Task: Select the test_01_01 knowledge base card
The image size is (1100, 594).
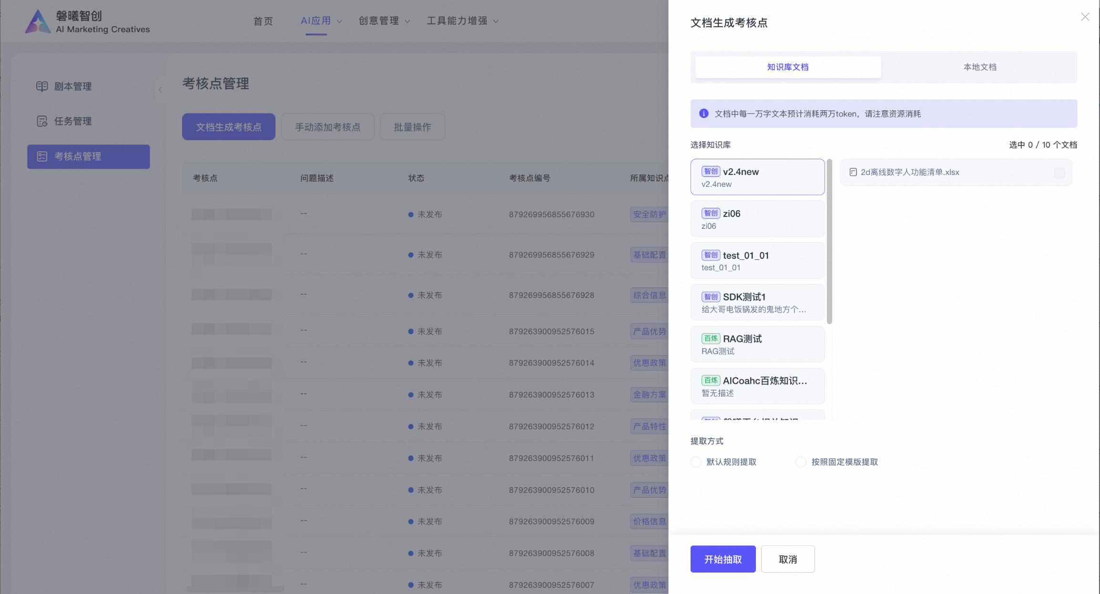Action: [757, 261]
